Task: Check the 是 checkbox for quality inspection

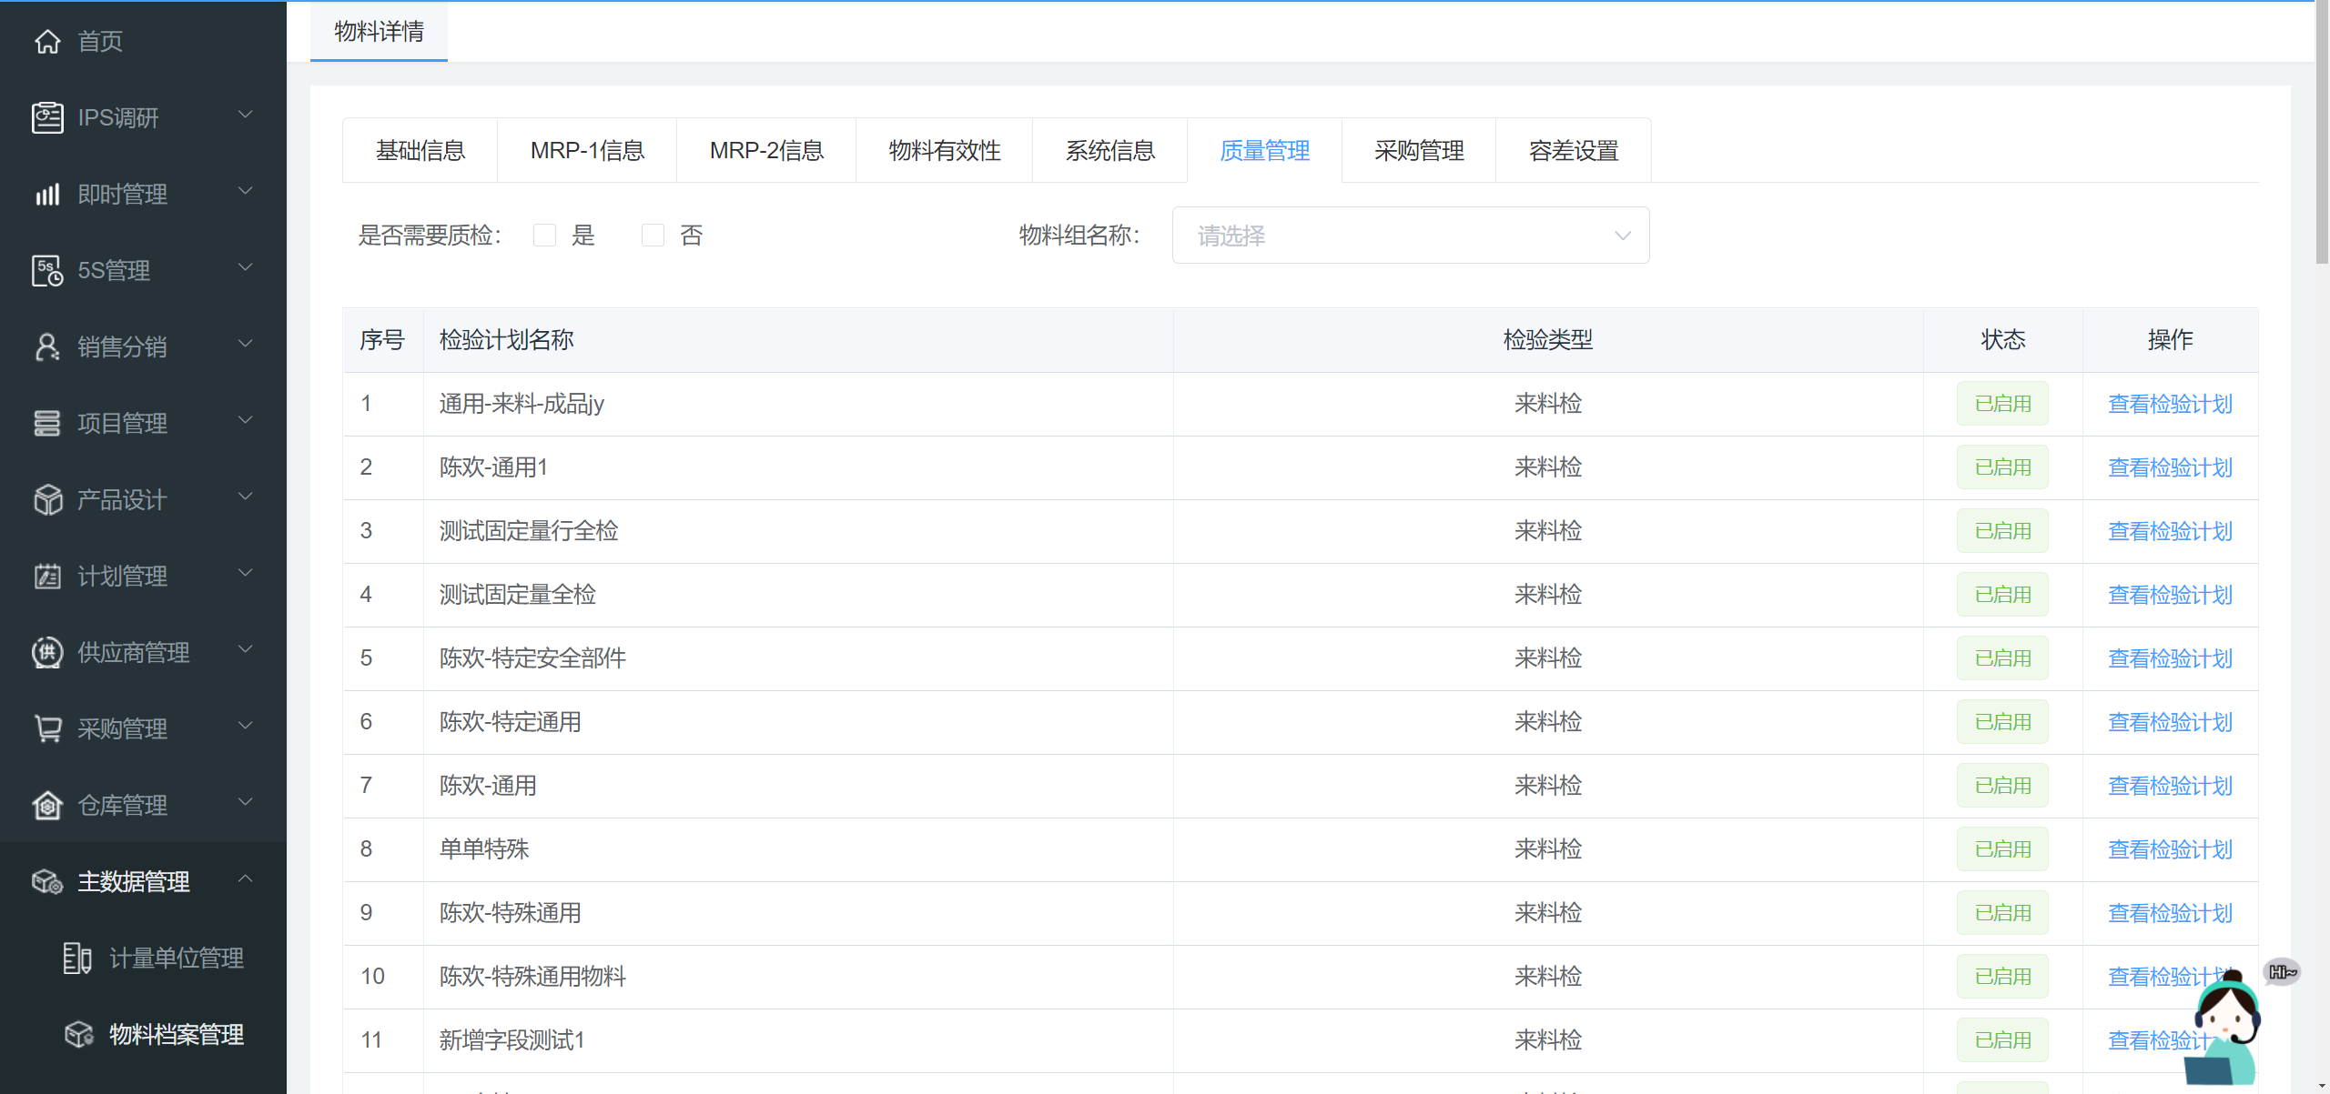Action: tap(544, 236)
